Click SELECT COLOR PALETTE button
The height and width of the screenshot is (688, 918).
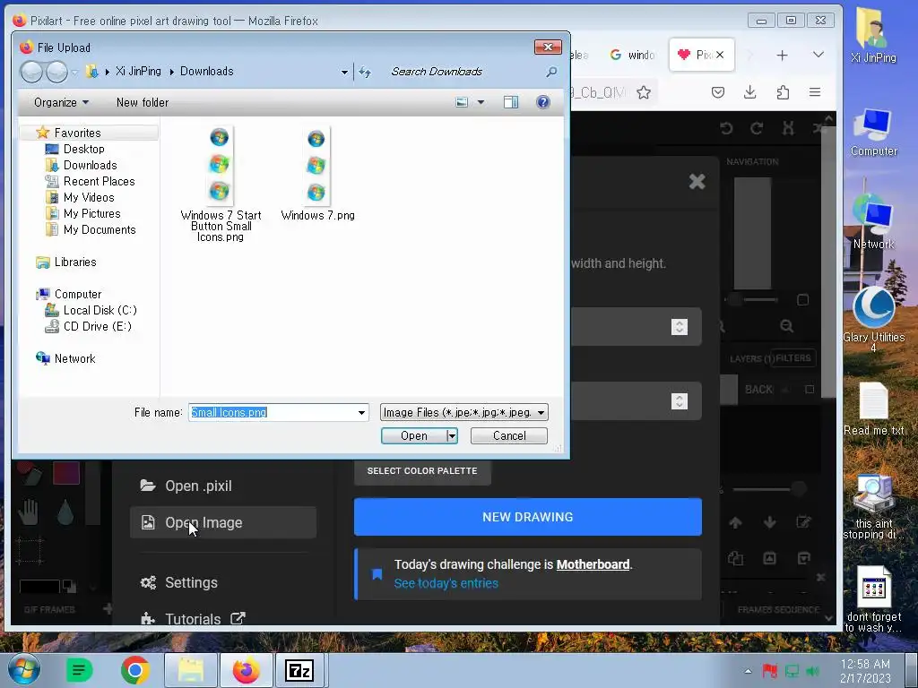pos(422,471)
